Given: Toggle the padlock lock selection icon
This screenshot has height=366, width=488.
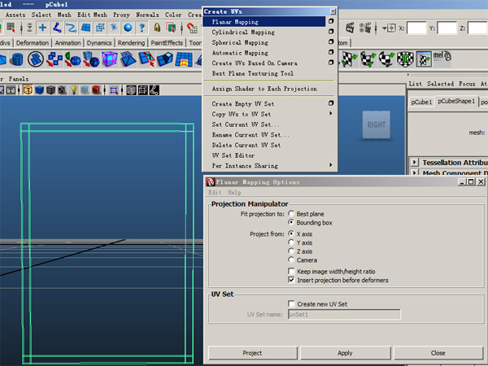Looking at the screenshot, I should pos(157,28).
